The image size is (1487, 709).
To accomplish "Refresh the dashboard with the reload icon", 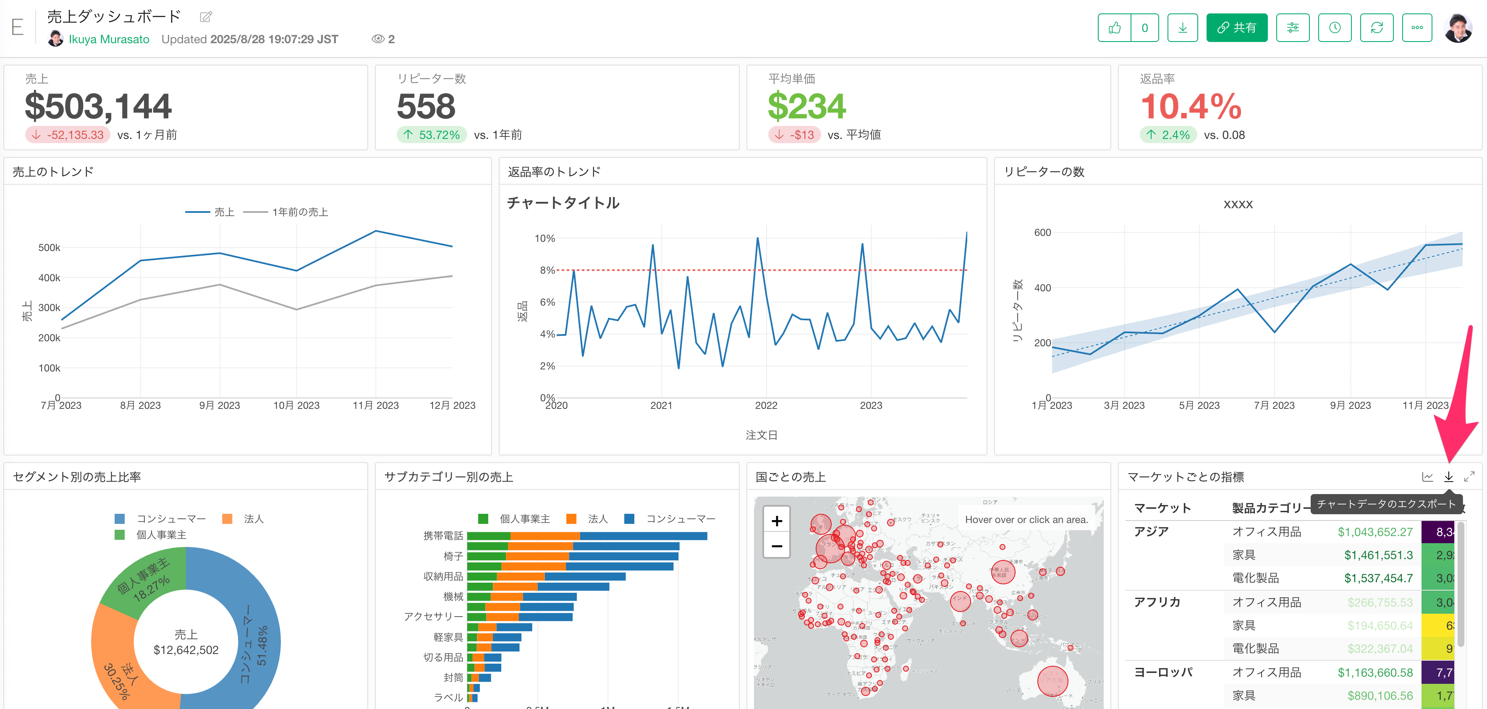I will pos(1377,28).
